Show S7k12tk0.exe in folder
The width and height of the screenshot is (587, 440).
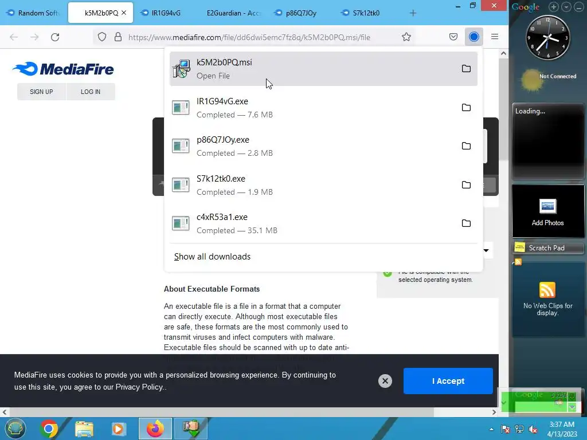click(466, 185)
